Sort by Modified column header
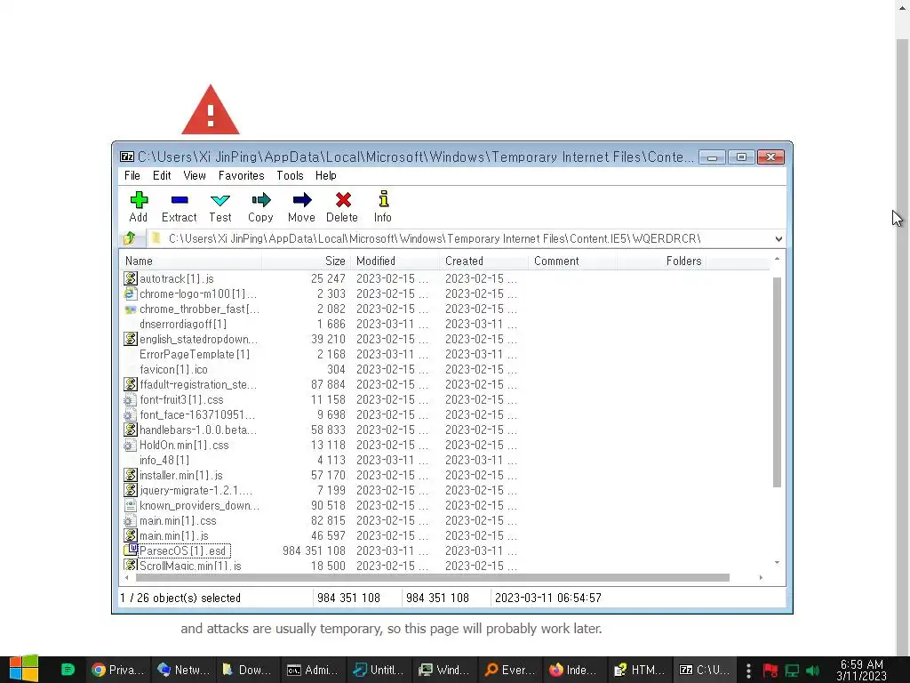Image resolution: width=910 pixels, height=683 pixels. [x=395, y=261]
